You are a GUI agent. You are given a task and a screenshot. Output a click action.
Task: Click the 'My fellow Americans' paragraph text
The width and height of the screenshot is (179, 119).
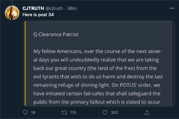(98, 77)
